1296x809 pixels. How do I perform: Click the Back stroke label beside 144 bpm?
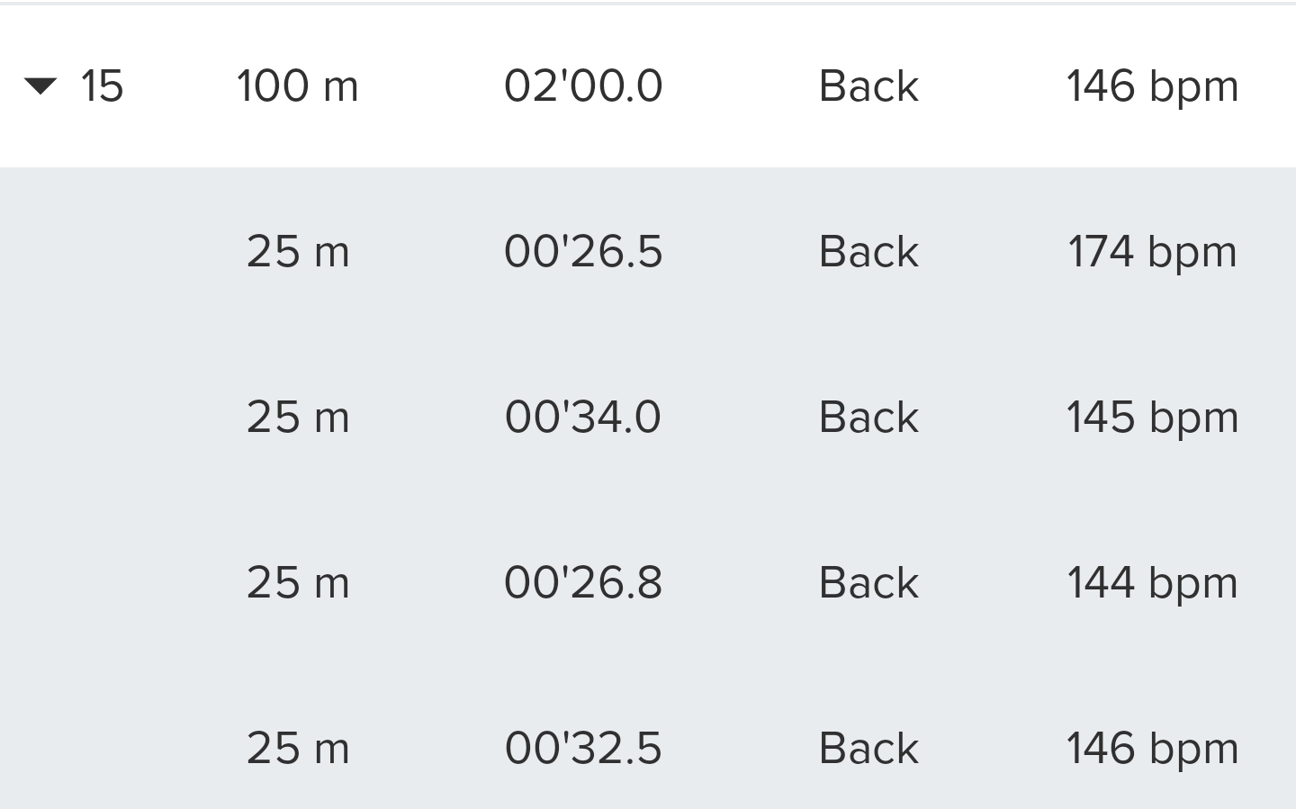click(x=868, y=582)
